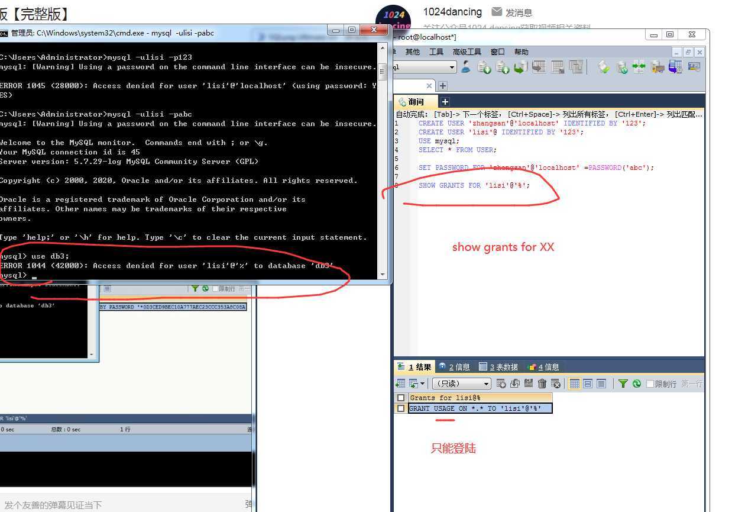This screenshot has width=732, height=512.
Task: Click the green filter funnel in right result toolbar
Action: (623, 384)
